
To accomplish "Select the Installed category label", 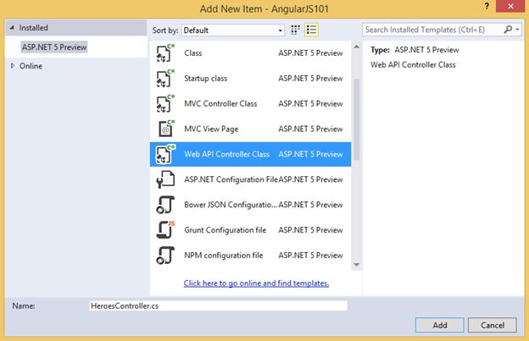I will pos(33,28).
